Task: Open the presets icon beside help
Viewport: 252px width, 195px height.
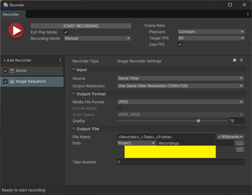Action: (x=241, y=60)
